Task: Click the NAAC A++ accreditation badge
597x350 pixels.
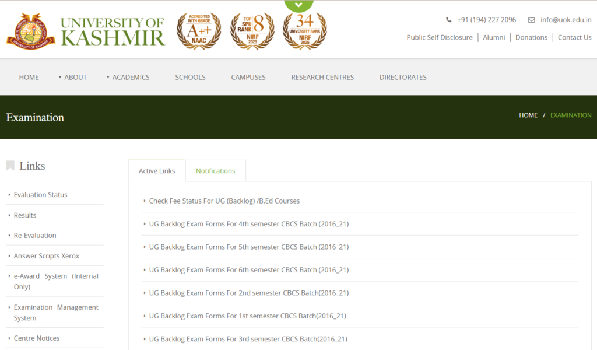Action: 199,31
